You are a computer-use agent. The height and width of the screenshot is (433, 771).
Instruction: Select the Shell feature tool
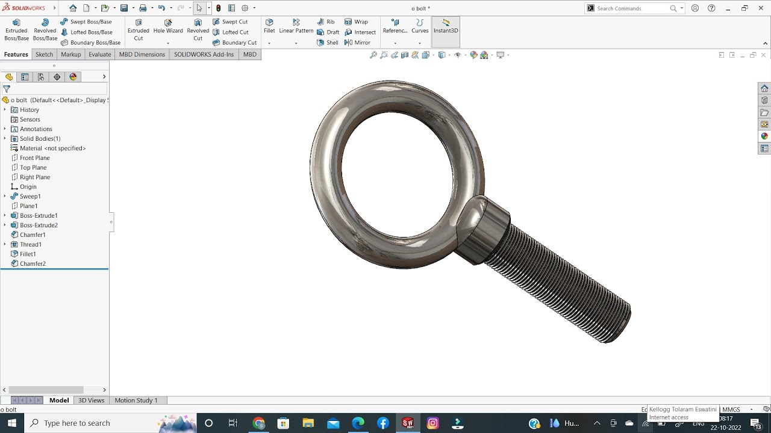pyautogui.click(x=328, y=43)
